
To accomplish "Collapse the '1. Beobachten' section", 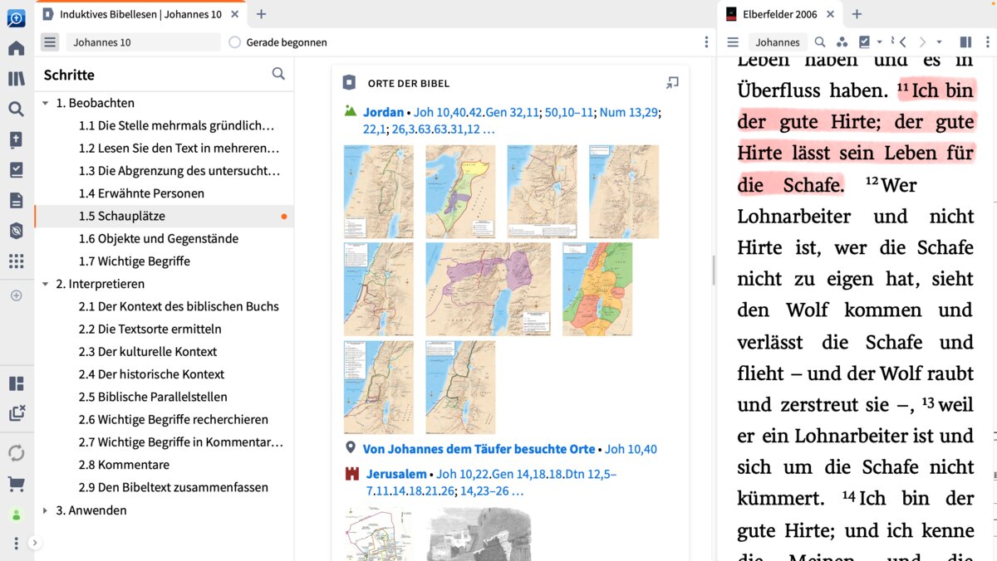I will (46, 103).
